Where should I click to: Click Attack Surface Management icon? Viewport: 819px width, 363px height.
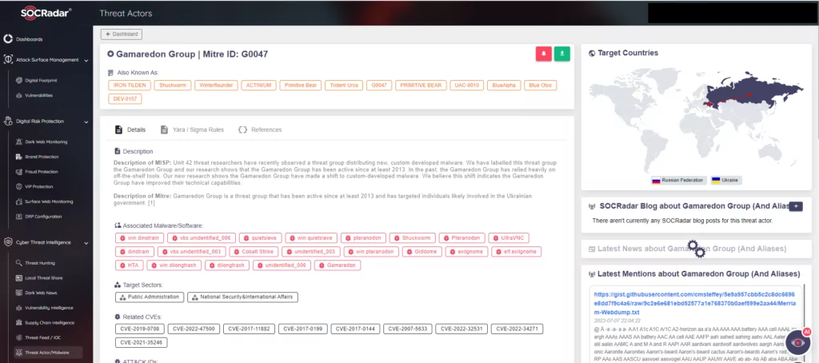tap(8, 59)
